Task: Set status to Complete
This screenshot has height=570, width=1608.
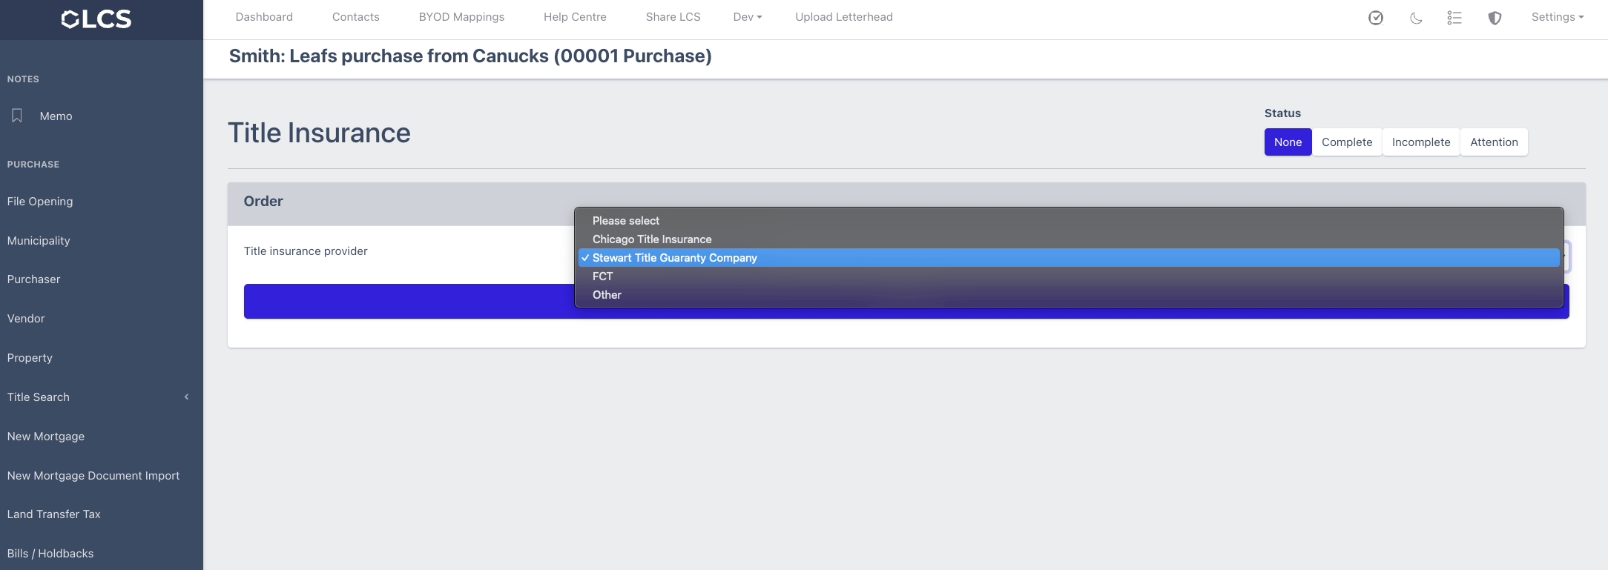Action: 1346,142
